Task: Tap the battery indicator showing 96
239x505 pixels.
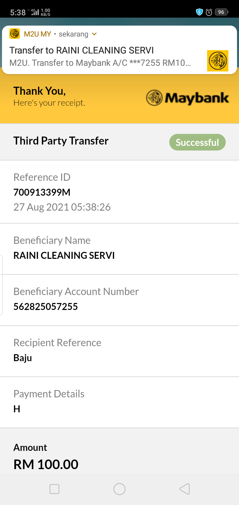Action: (x=221, y=12)
